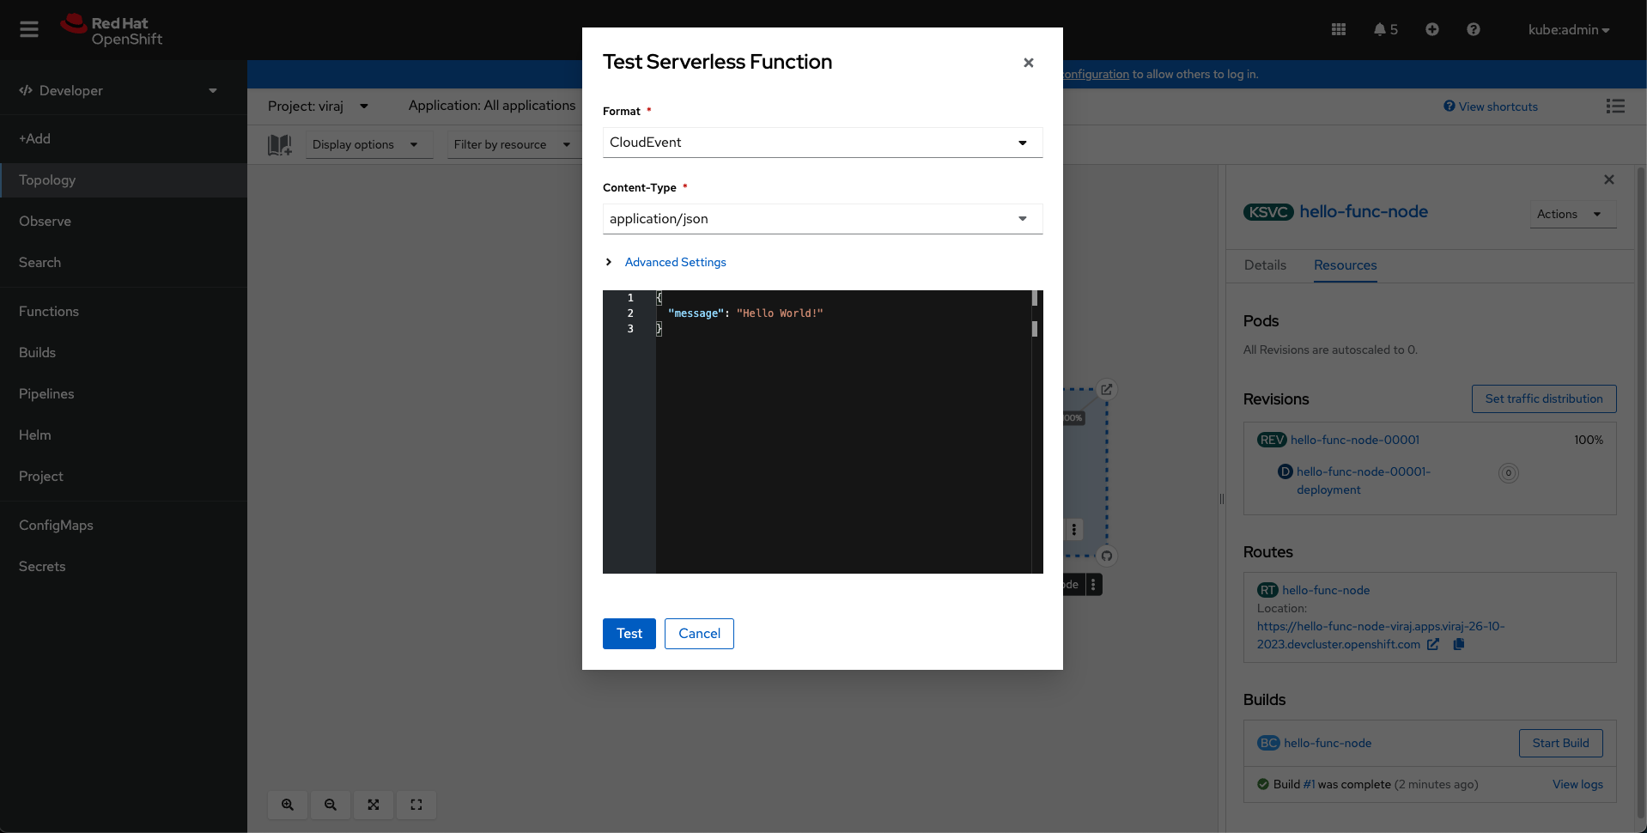Image resolution: width=1647 pixels, height=833 pixels.
Task: Open the help icon menu
Action: click(x=1473, y=28)
